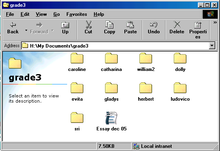Open the Go menu

point(56,14)
